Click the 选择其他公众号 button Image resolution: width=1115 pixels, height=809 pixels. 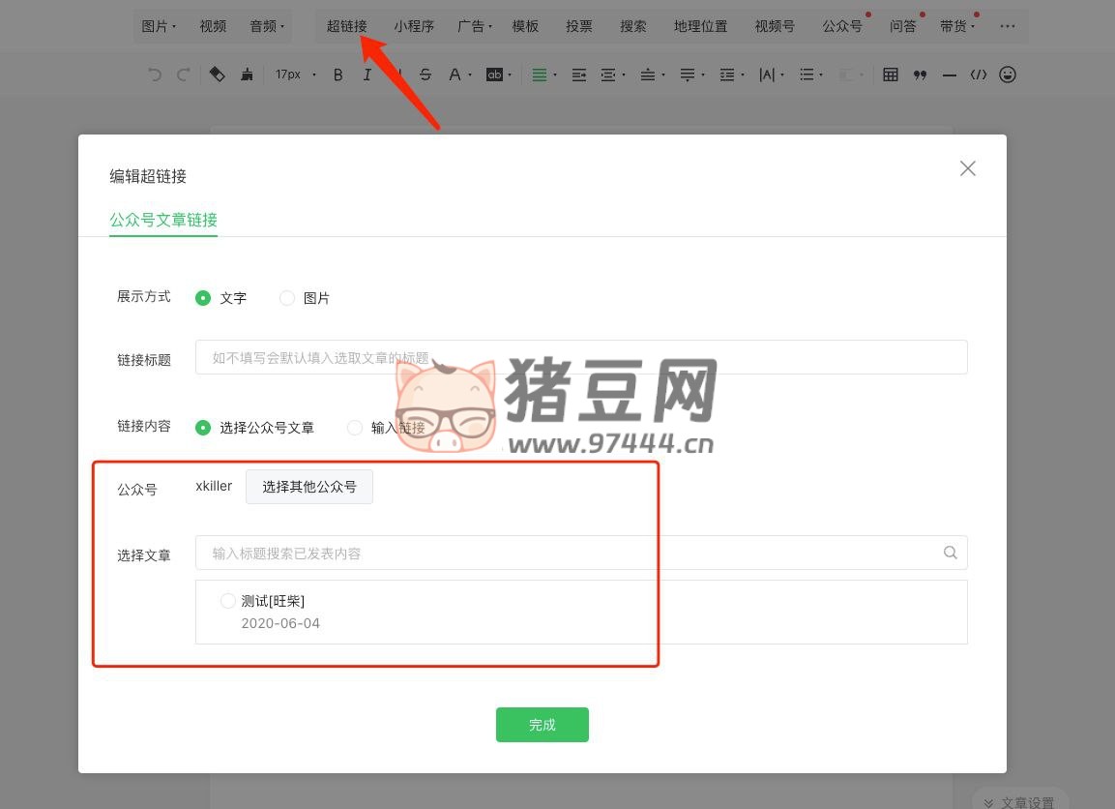(309, 487)
